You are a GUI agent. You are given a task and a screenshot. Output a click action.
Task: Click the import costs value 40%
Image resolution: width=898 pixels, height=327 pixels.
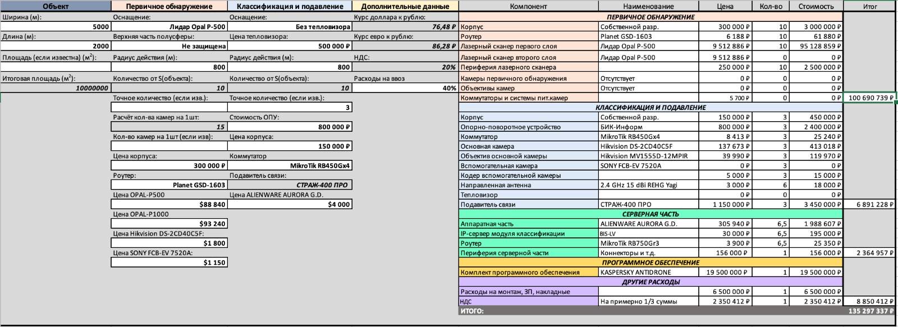[x=405, y=88]
